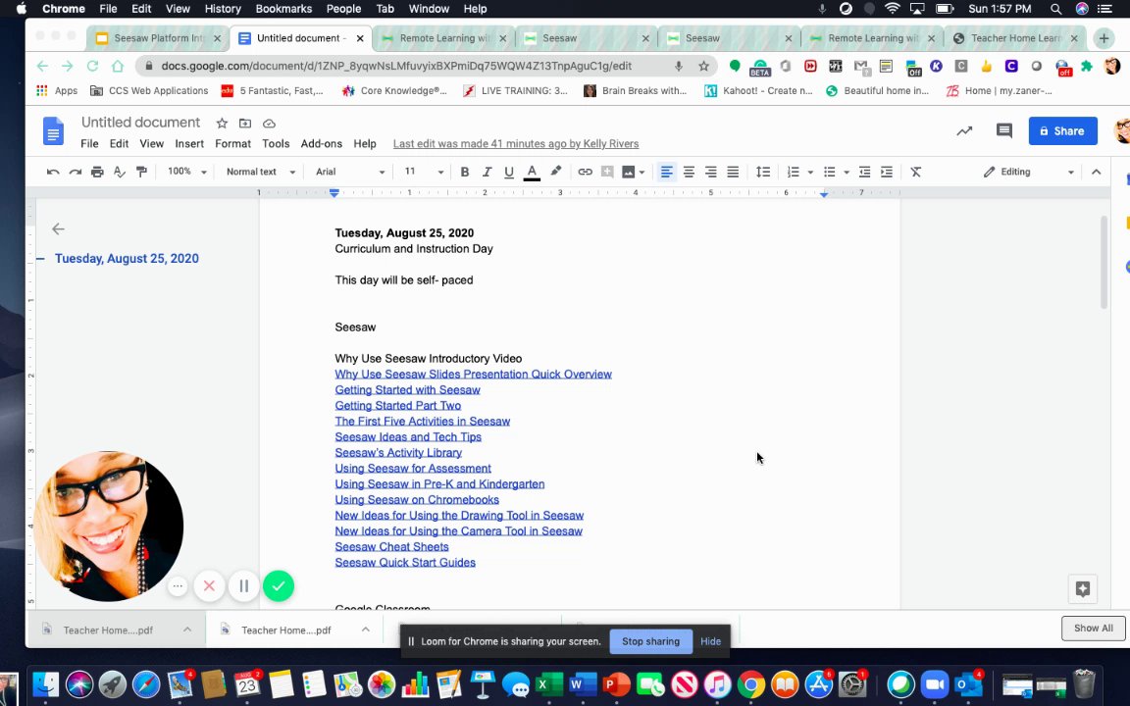Click the cloud document status icon
The image size is (1130, 706).
click(269, 124)
